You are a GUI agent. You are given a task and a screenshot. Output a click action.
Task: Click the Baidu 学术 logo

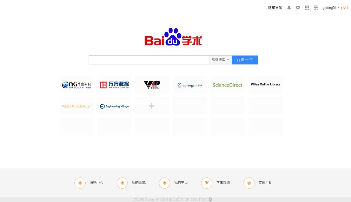pos(173,37)
